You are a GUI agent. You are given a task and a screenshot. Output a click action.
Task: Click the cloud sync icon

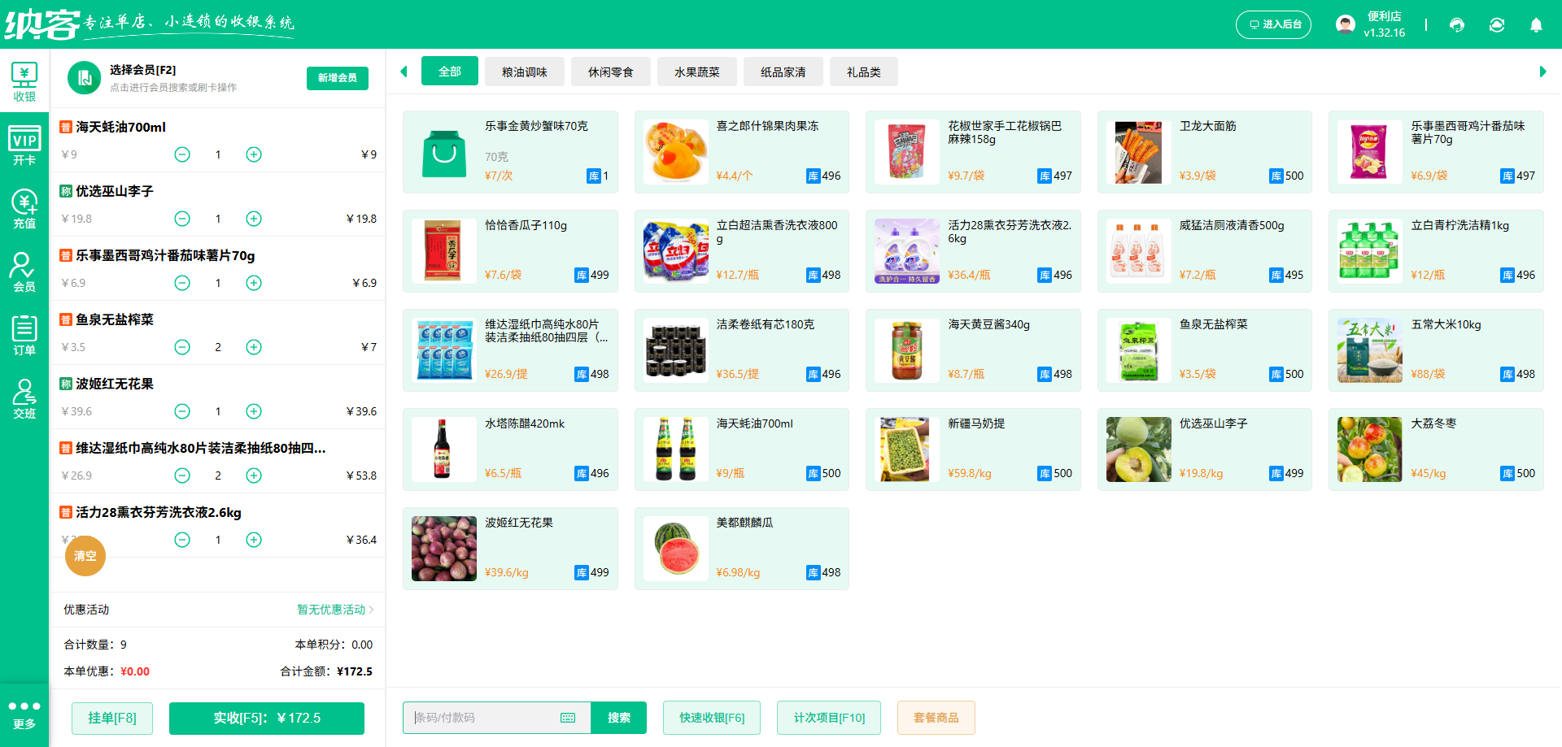tap(1497, 24)
